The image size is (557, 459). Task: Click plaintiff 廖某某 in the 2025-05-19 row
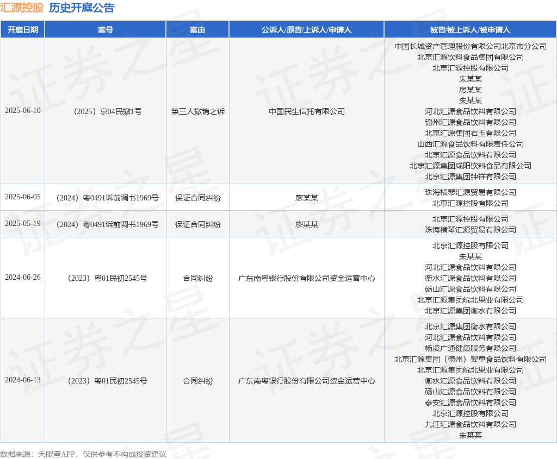point(307,224)
